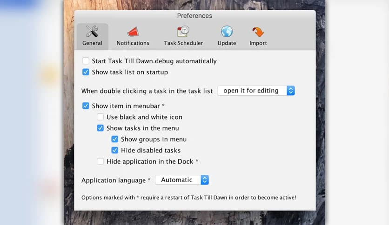Enable Use black and white icon
The image size is (389, 225).
(x=100, y=117)
